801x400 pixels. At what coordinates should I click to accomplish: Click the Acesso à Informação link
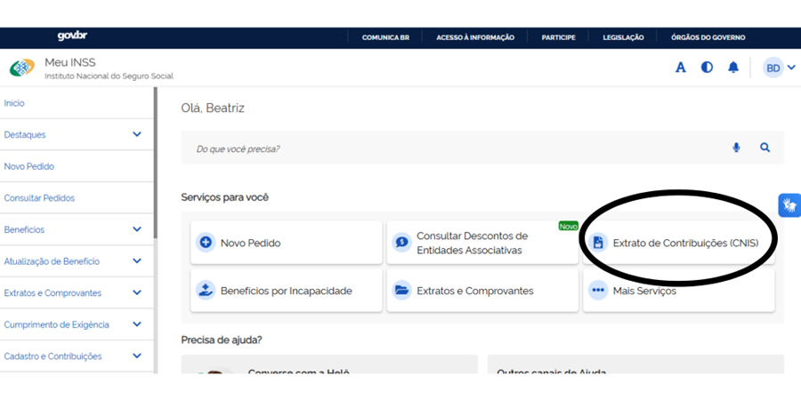click(x=475, y=37)
